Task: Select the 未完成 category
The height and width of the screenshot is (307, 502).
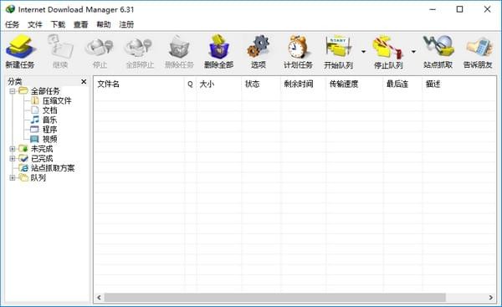Action: click(42, 149)
